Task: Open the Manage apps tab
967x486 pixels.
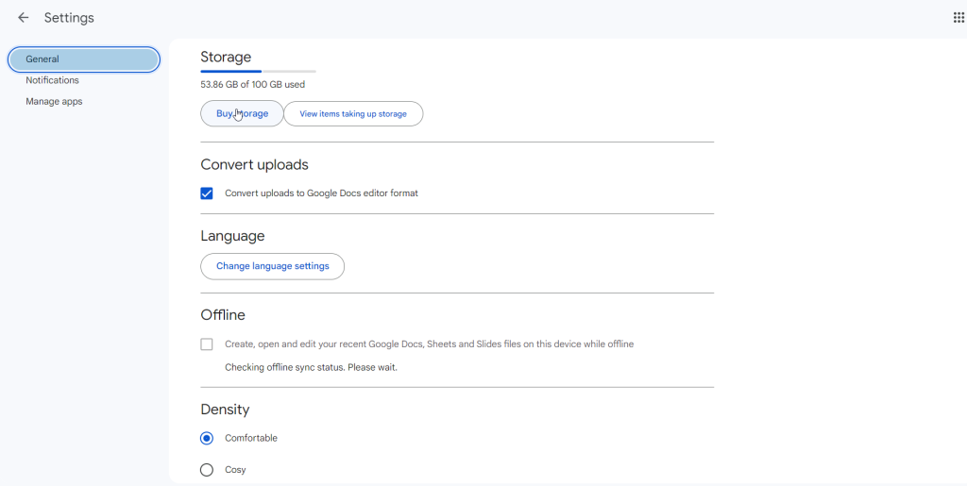Action: click(54, 101)
